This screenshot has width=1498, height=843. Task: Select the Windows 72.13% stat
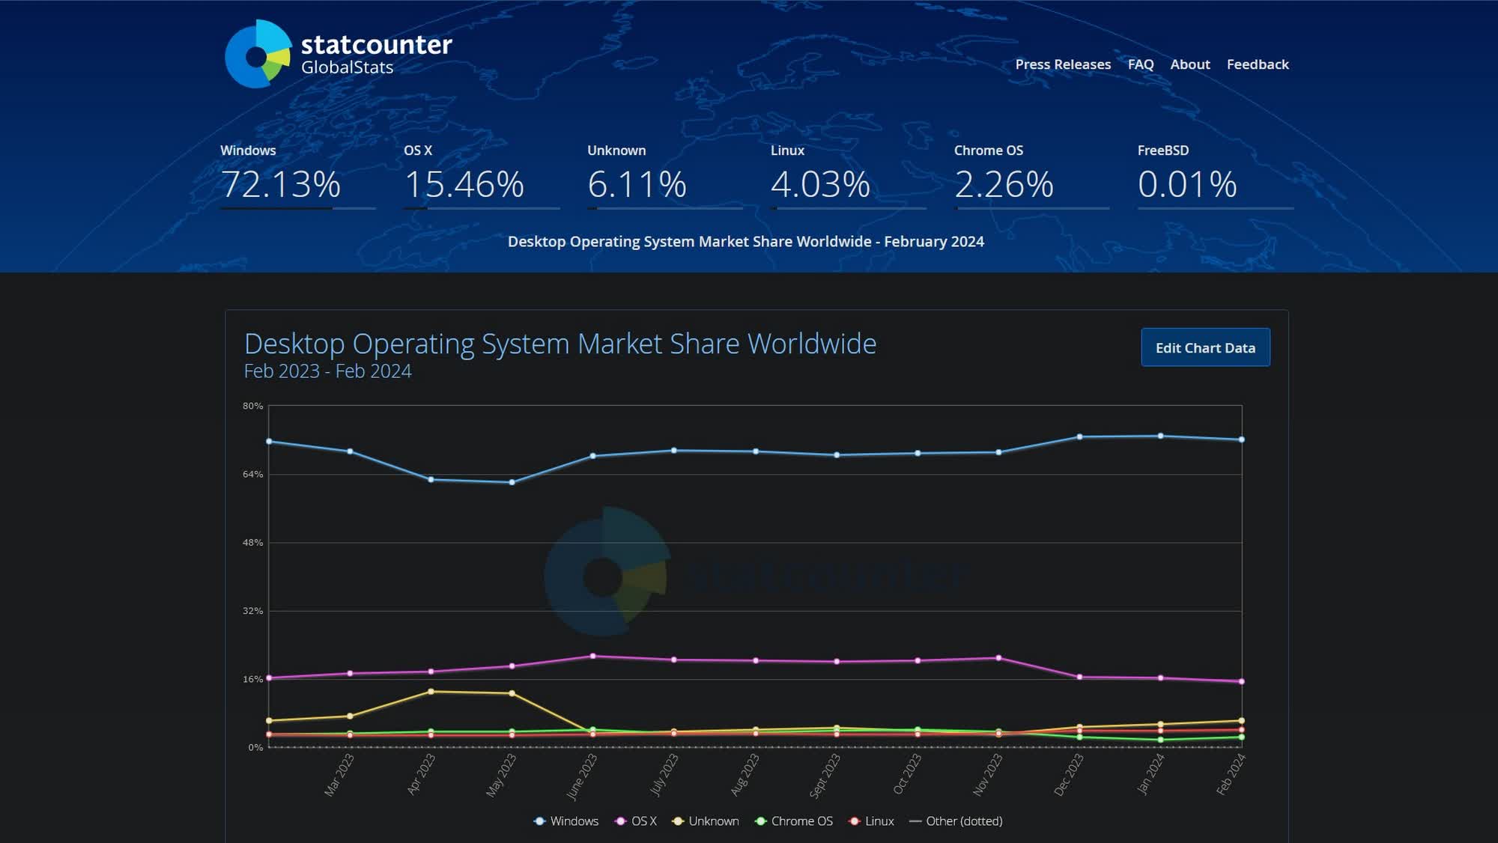(x=297, y=175)
